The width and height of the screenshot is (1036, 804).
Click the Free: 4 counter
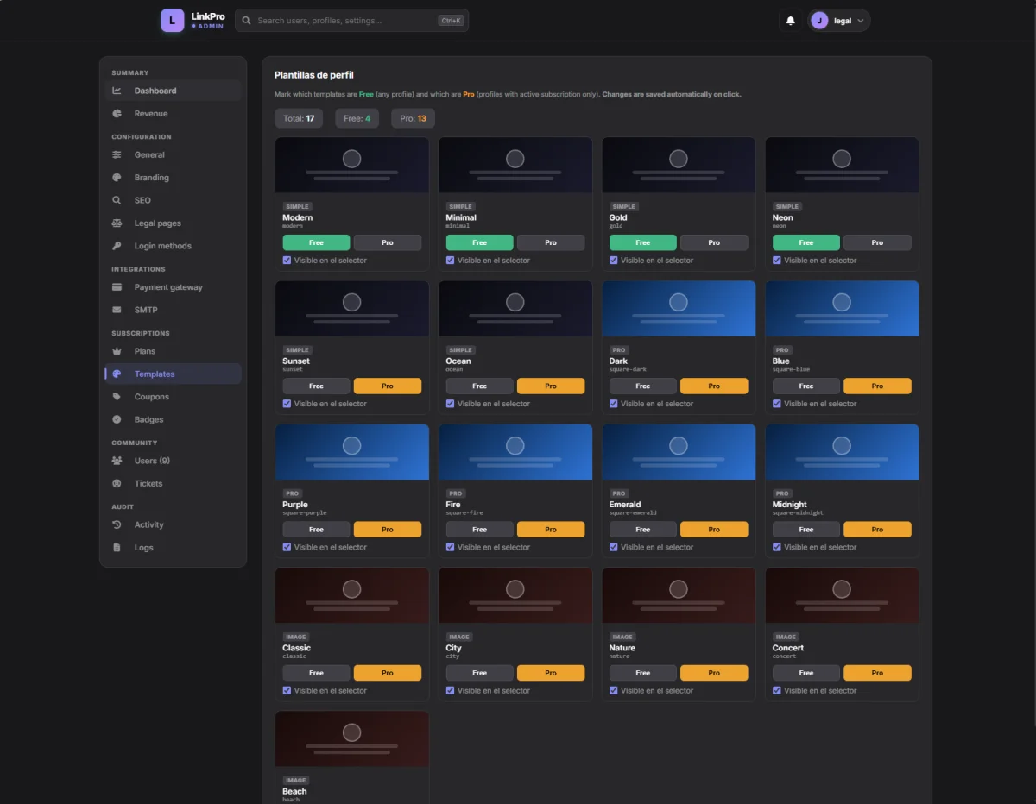point(357,118)
